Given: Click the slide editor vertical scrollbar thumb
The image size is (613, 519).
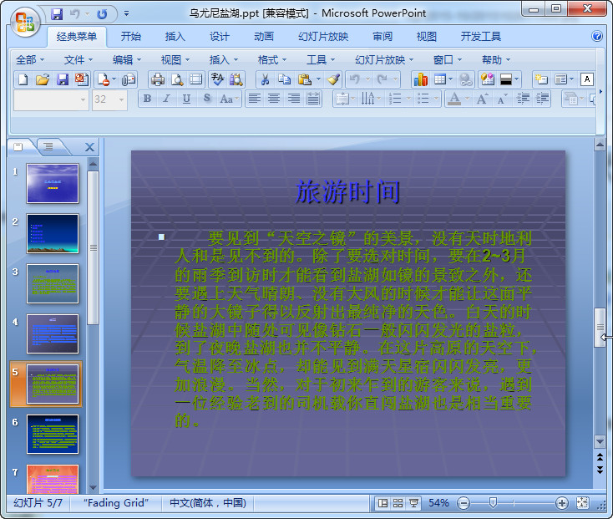Looking at the screenshot, I should (600, 328).
